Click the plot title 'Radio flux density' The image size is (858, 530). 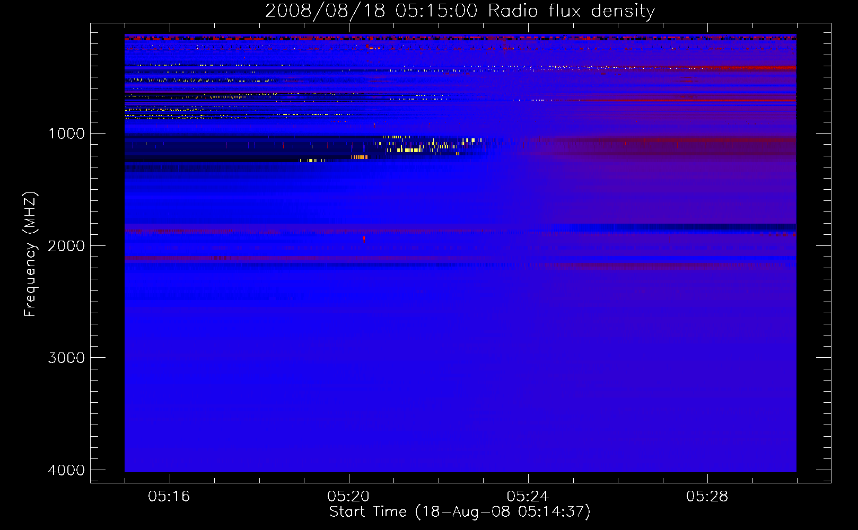tap(571, 11)
